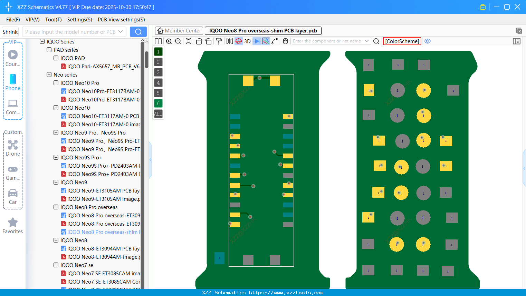Viewport: 526px width, 296px height.
Task: Collapse the left panel via splitter arrow
Action: pos(150,160)
